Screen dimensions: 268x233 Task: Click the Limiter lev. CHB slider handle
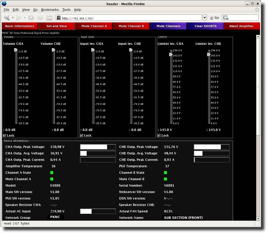click(209, 54)
